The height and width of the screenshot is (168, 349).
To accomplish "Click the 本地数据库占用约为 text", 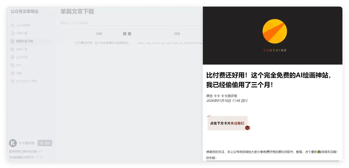I will (21, 157).
